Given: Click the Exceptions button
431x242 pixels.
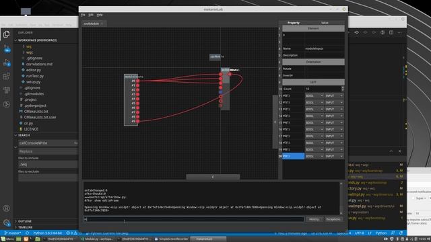Looking at the screenshot, I should (x=334, y=219).
